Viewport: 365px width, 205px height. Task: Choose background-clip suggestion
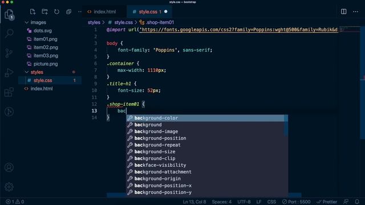205,158
